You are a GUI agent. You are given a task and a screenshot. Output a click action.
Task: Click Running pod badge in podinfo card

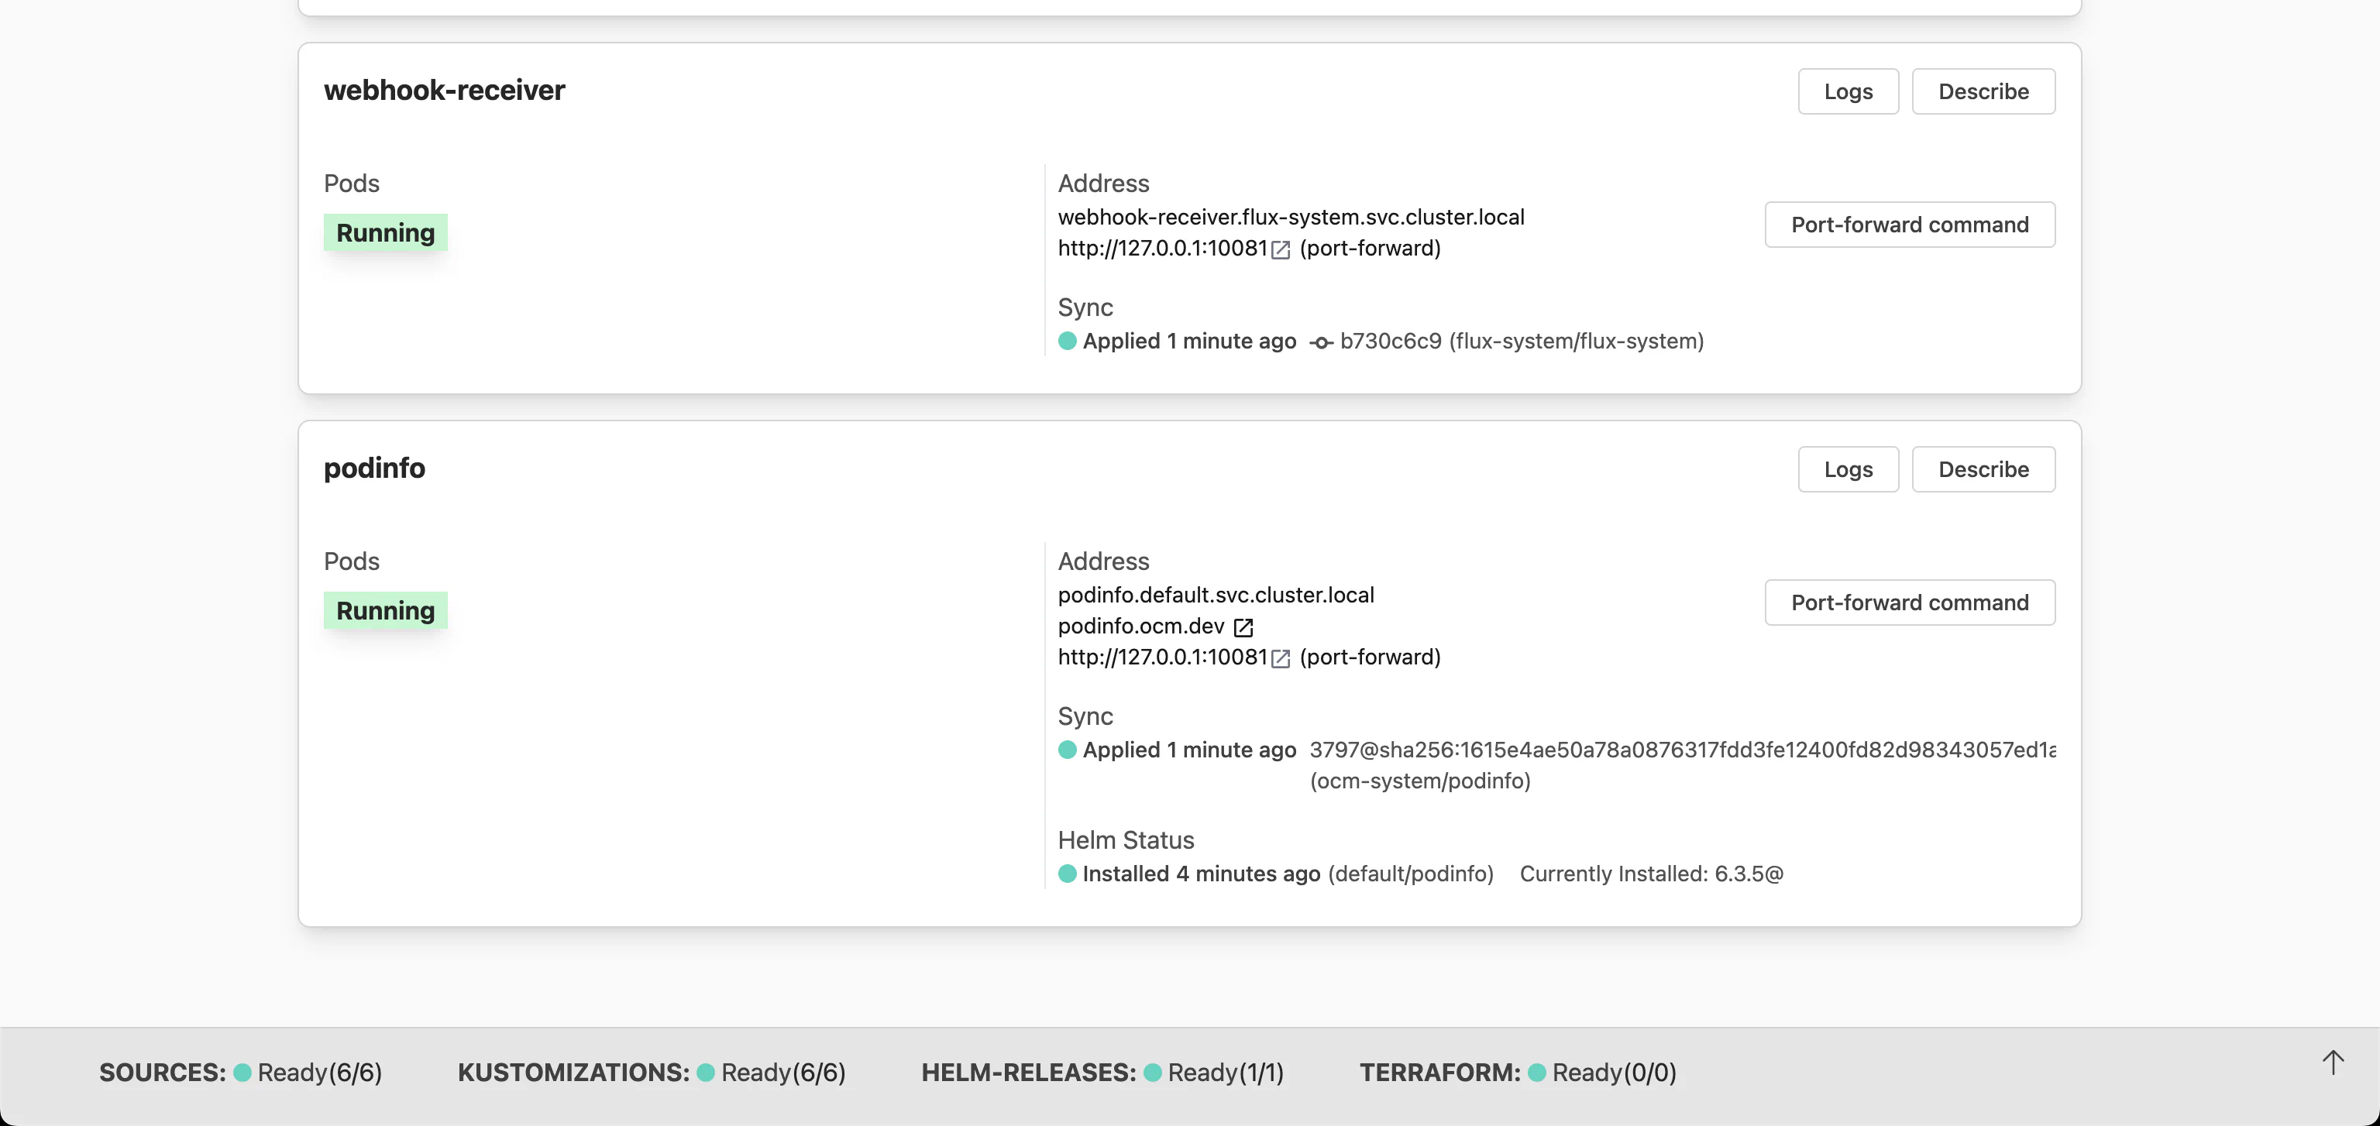385,610
